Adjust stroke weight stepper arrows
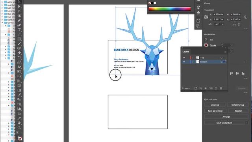Viewport: 252px width, 142px height. (x=222, y=45)
